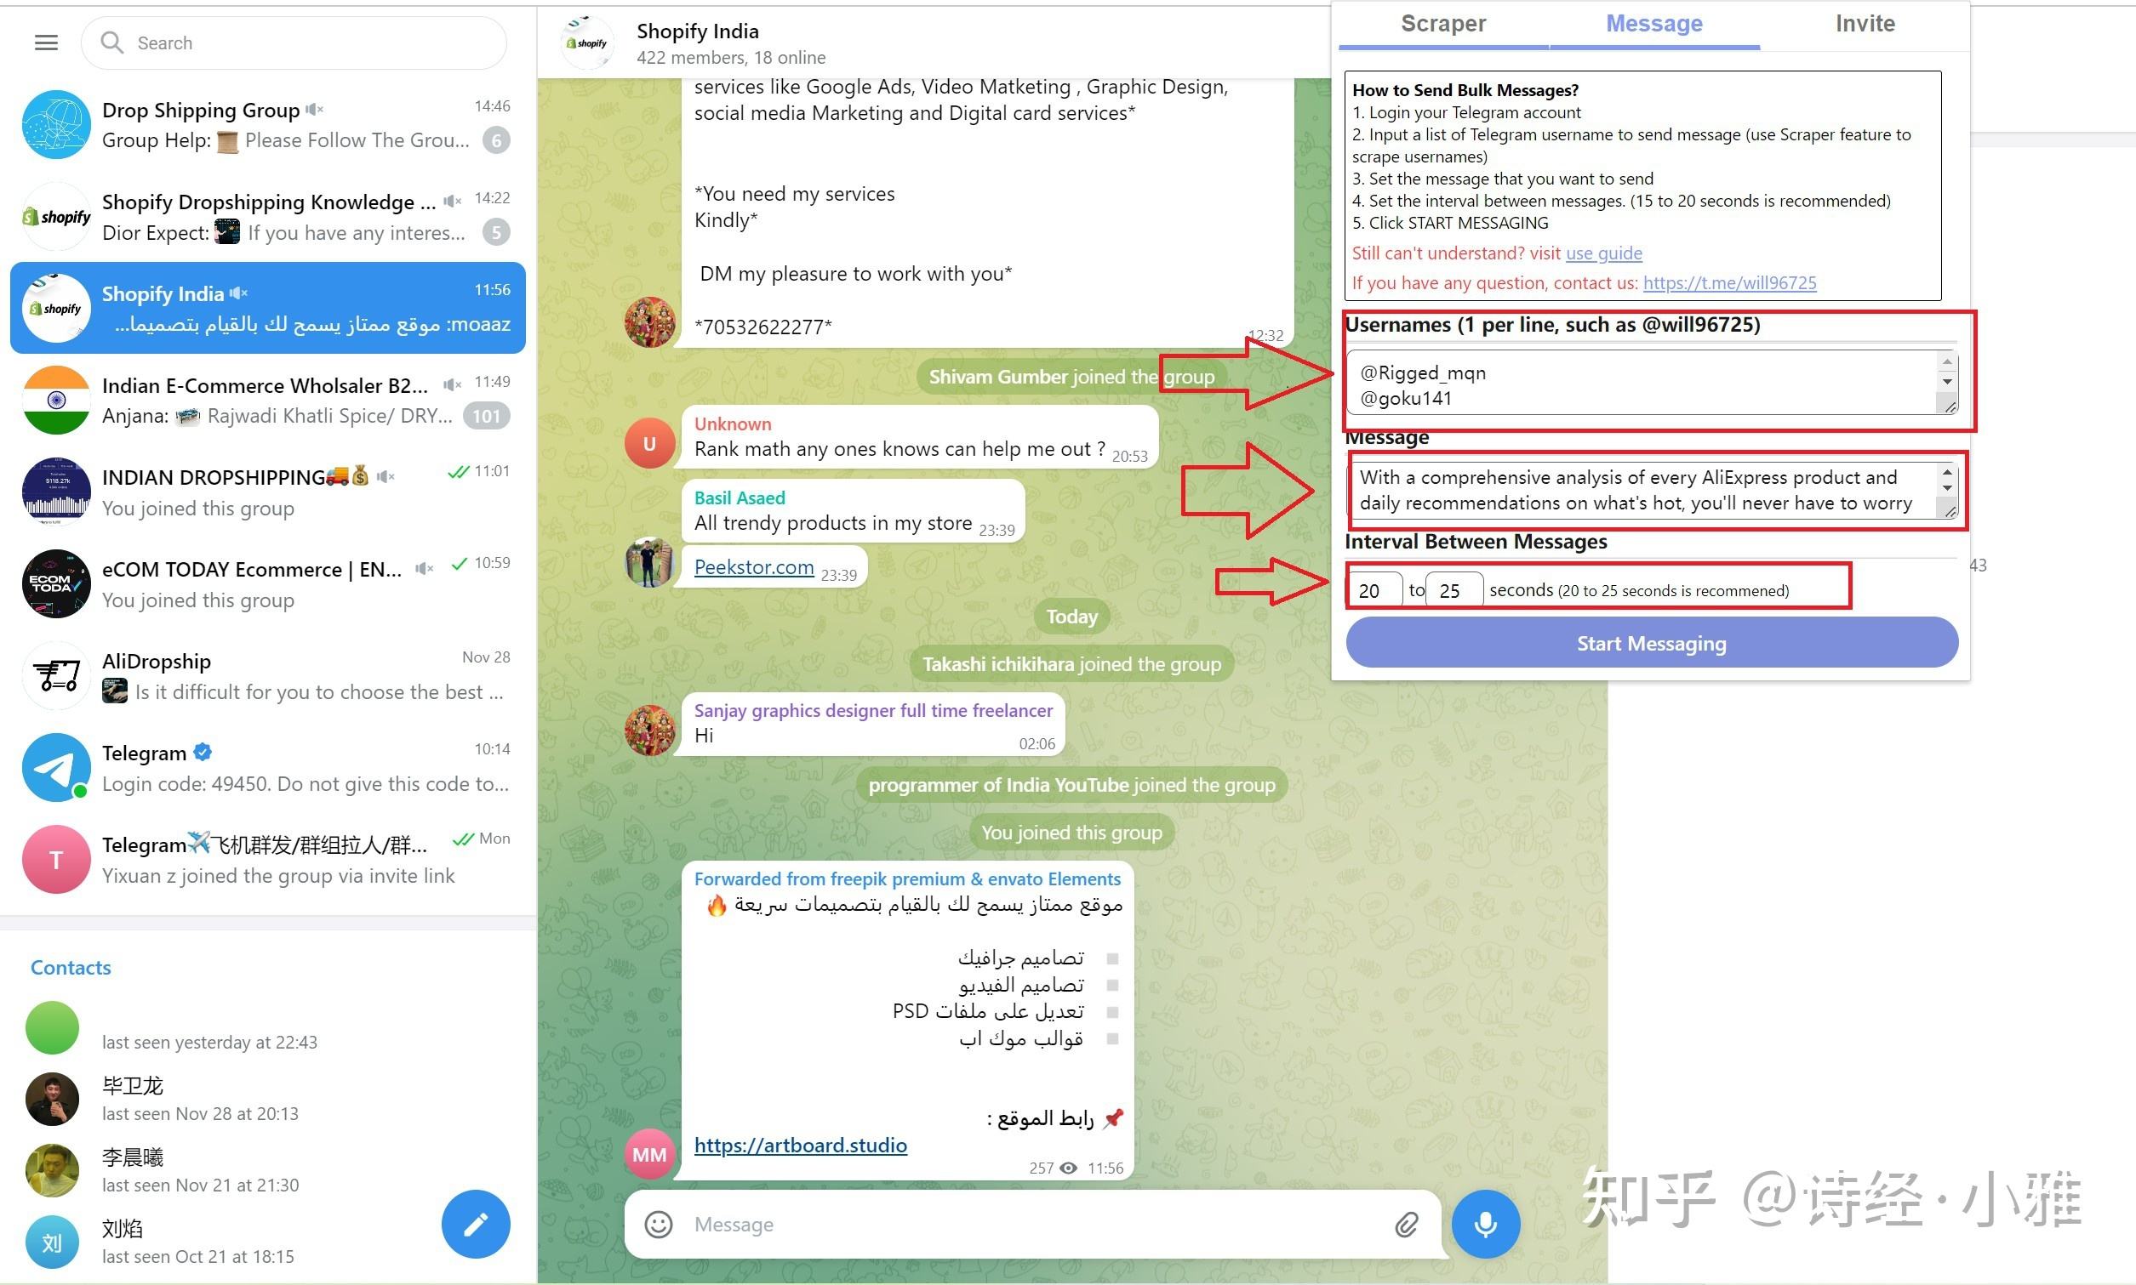The image size is (2136, 1285).
Task: Click Start Messaging button
Action: 1653,642
